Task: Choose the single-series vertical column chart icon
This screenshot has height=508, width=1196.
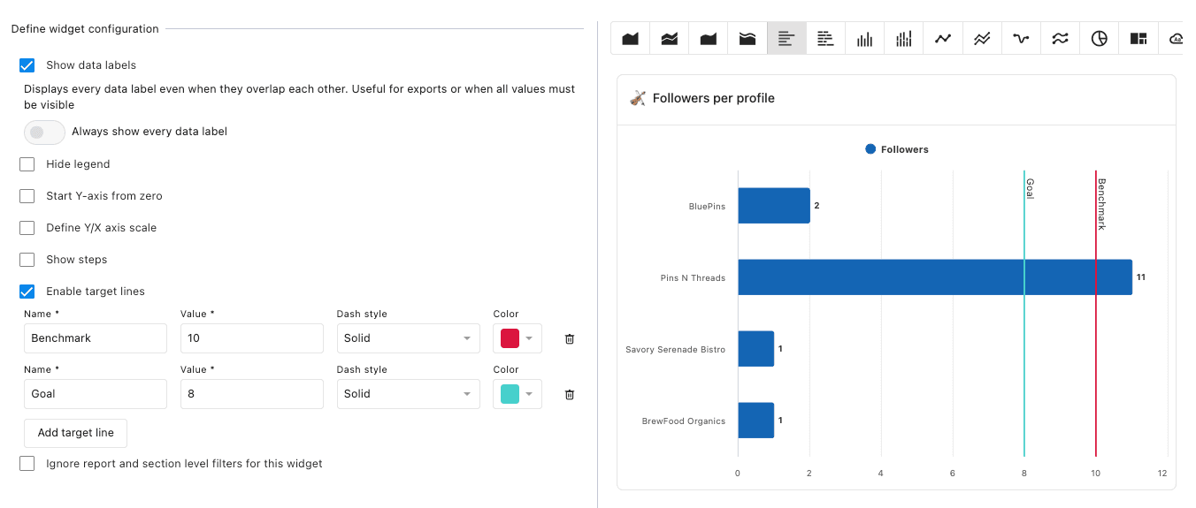Action: [x=864, y=39]
